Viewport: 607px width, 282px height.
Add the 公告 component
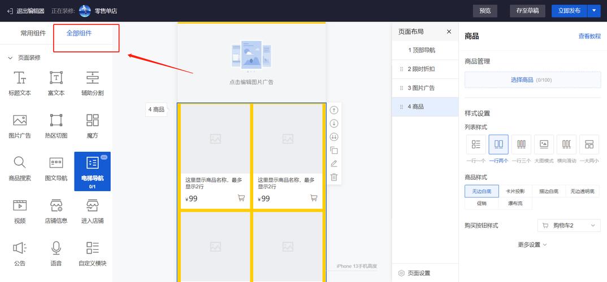[20, 254]
